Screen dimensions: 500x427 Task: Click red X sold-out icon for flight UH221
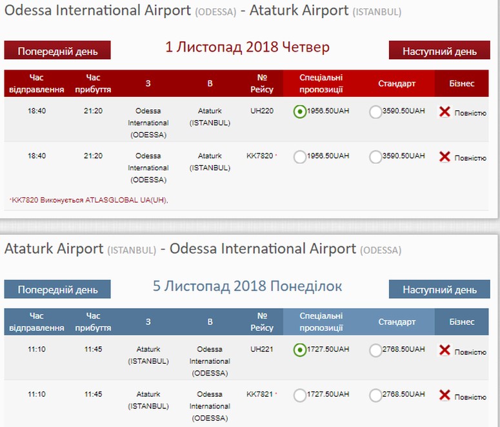pos(445,350)
